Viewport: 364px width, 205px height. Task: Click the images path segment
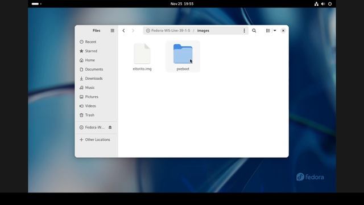(203, 30)
